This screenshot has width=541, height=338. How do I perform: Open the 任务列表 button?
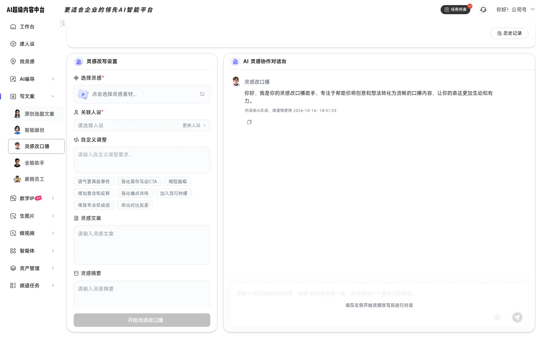point(455,9)
